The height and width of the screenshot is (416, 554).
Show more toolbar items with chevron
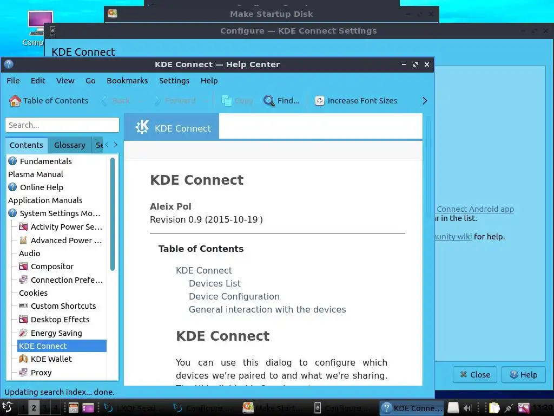tap(425, 101)
